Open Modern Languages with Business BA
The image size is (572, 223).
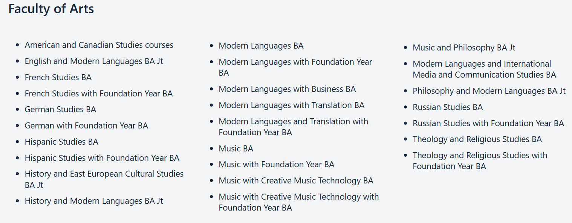pyautogui.click(x=287, y=89)
